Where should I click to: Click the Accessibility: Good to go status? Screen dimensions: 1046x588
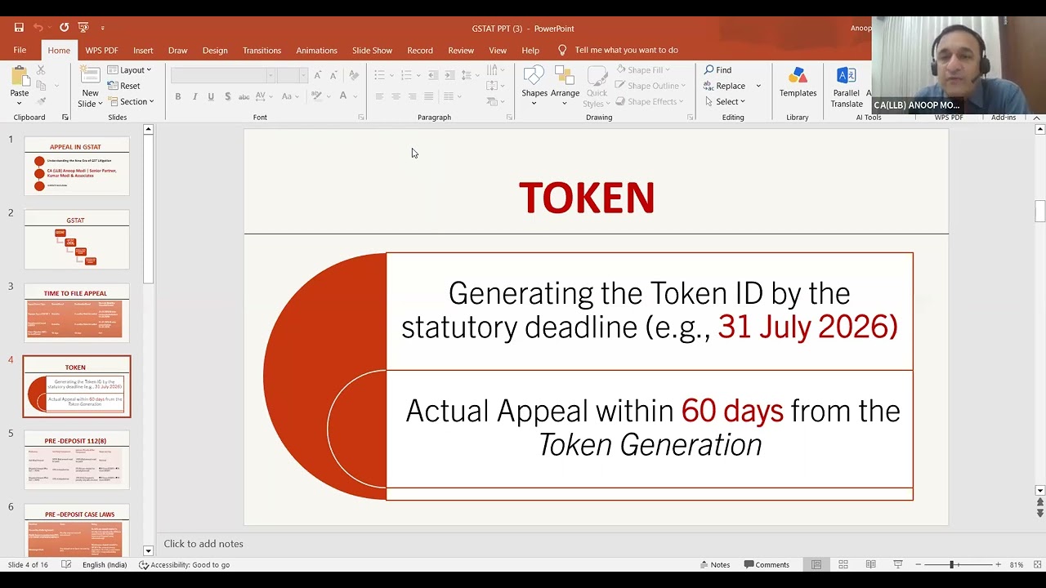pyautogui.click(x=184, y=564)
